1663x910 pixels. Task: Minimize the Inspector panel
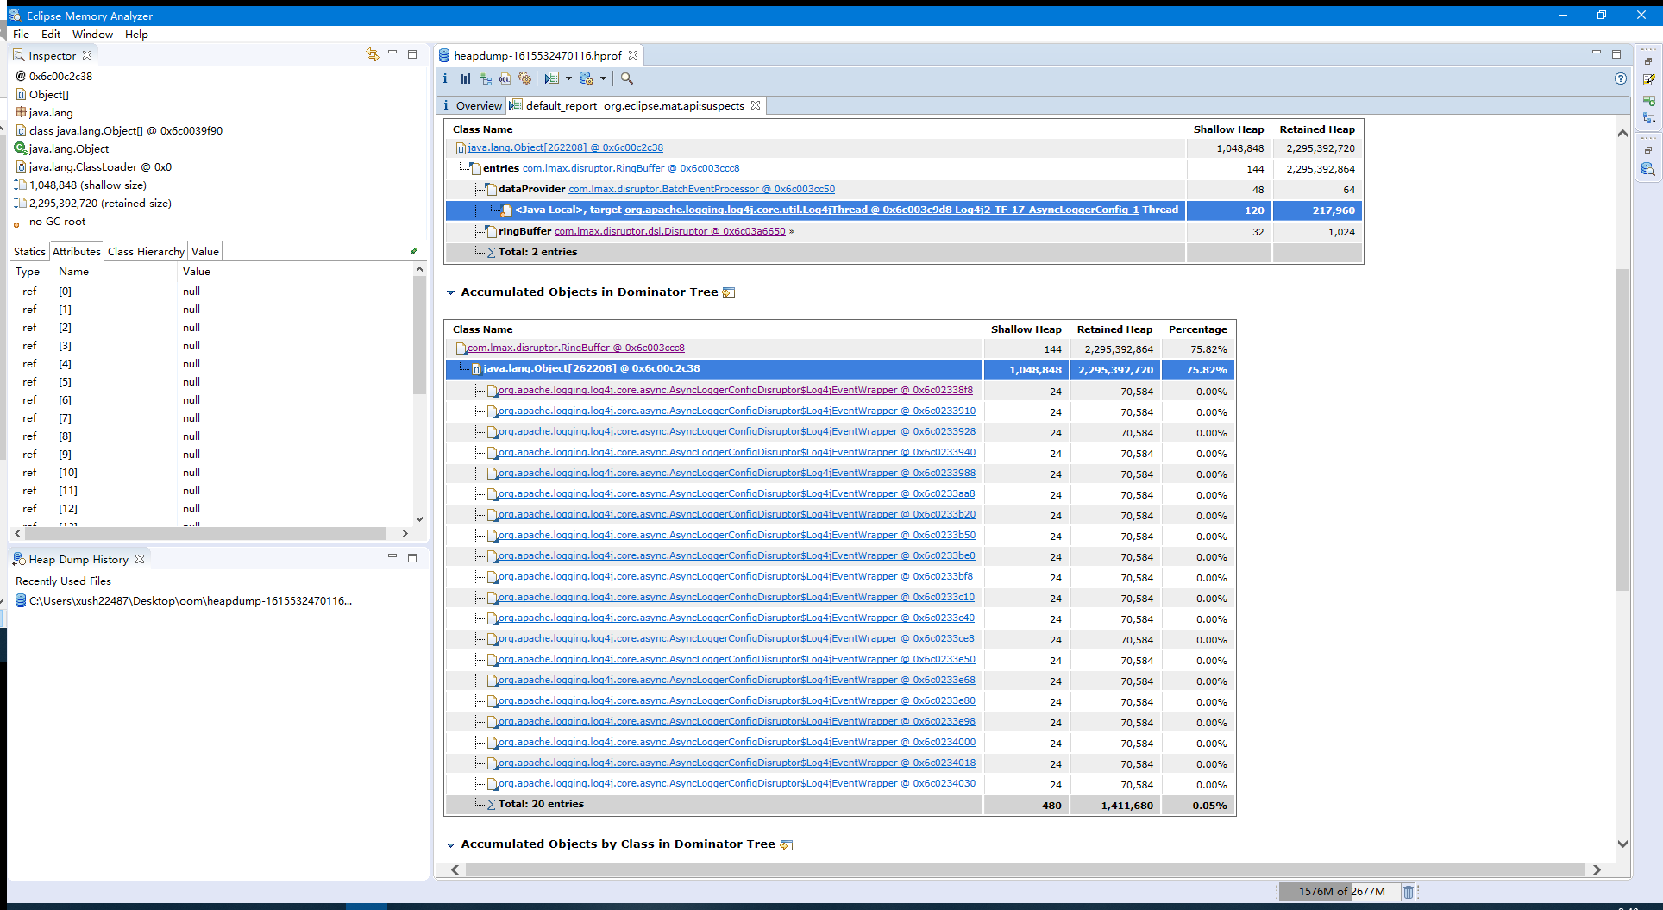(392, 53)
